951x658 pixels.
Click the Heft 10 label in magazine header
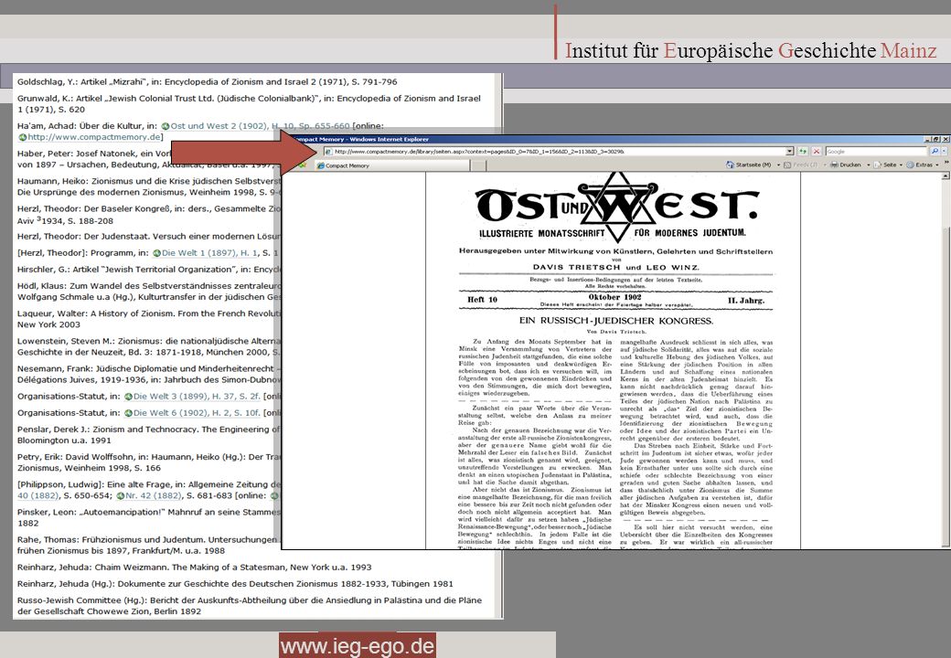(x=482, y=300)
